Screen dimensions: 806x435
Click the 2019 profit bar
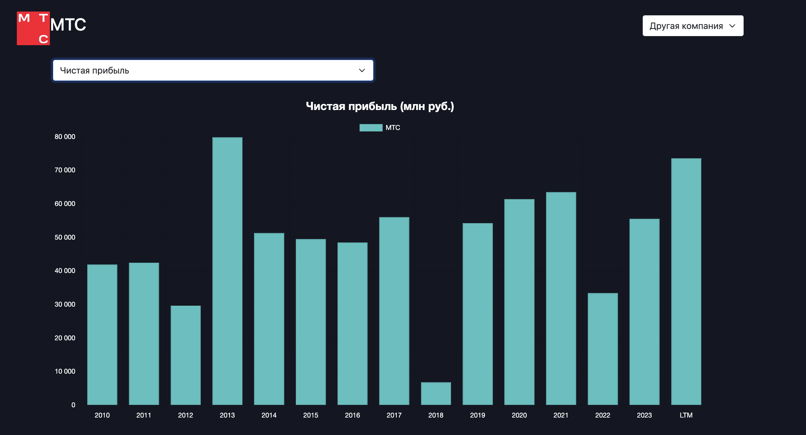478,314
